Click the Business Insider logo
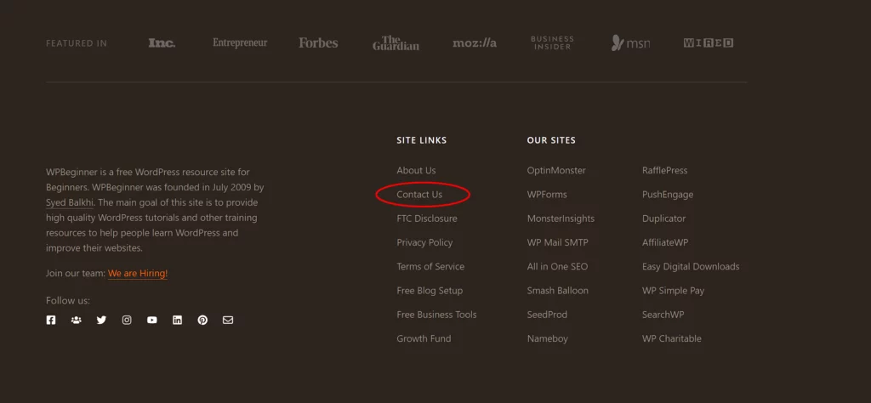The width and height of the screenshot is (871, 403). click(552, 43)
